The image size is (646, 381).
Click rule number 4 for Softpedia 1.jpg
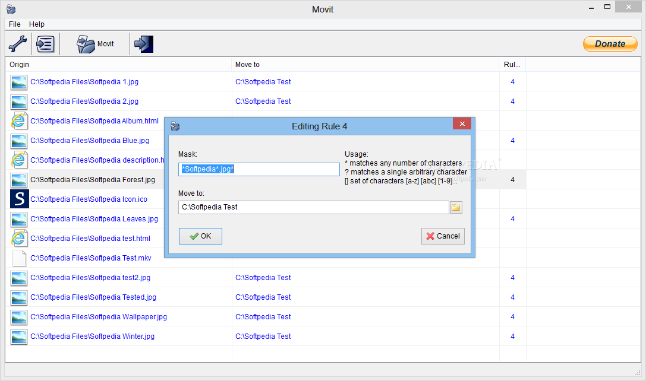[512, 81]
